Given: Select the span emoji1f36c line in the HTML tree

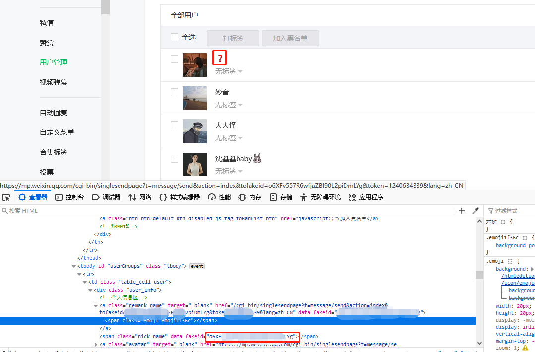Looking at the screenshot, I should pos(238,321).
